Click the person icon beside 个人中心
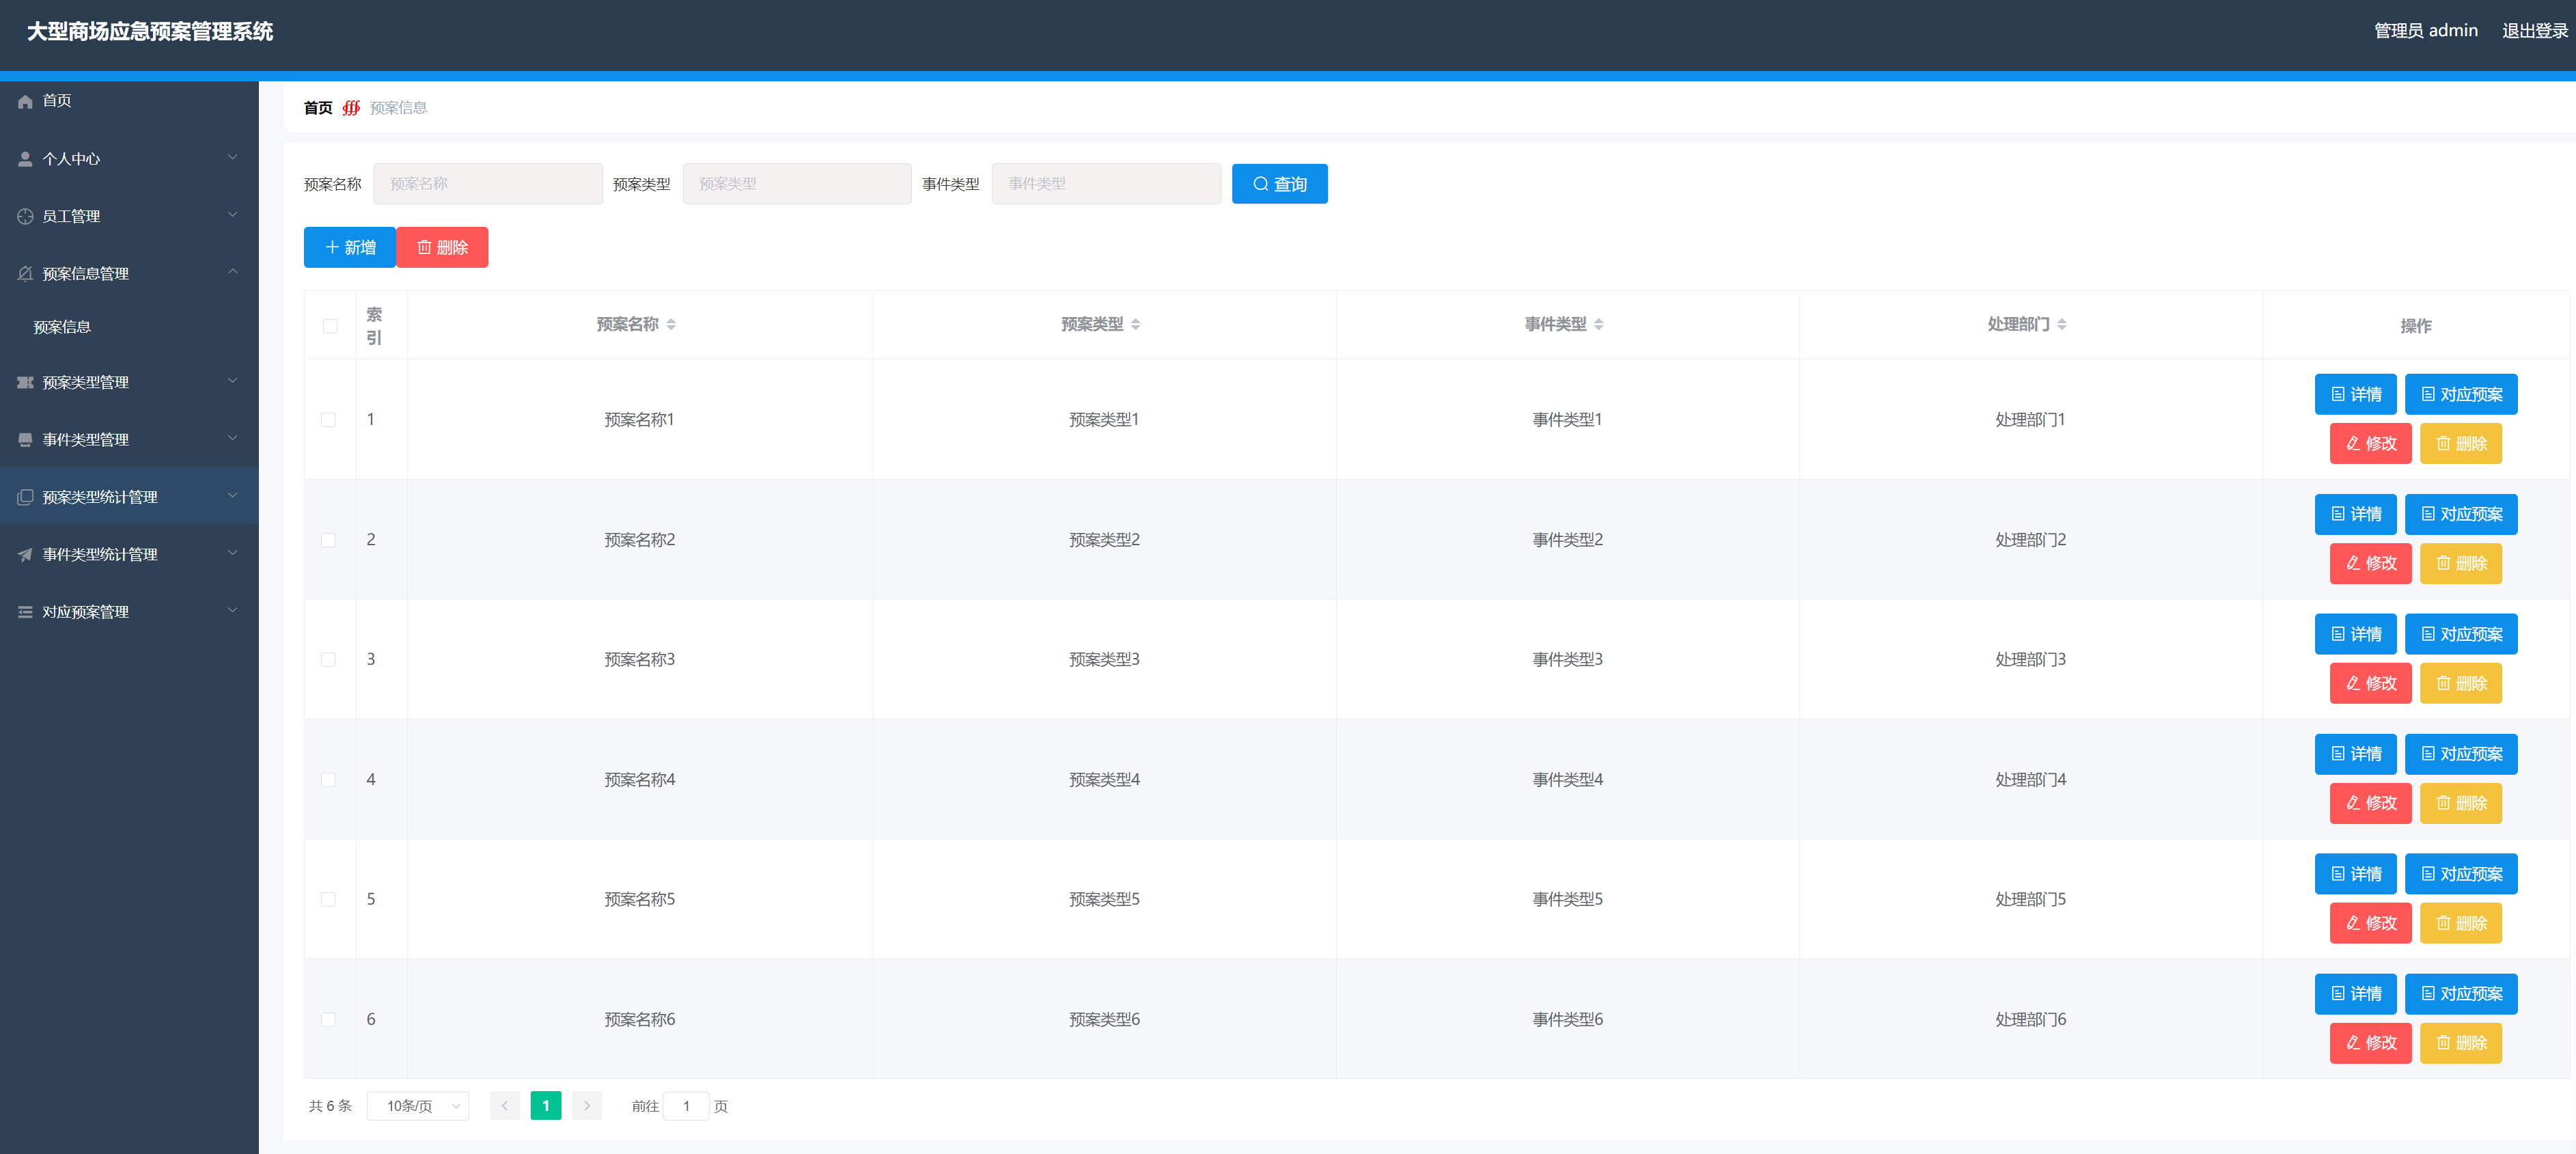The image size is (2576, 1154). coord(25,159)
